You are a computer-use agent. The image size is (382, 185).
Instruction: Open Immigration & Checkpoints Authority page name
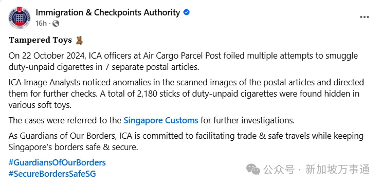pyautogui.click(x=108, y=12)
